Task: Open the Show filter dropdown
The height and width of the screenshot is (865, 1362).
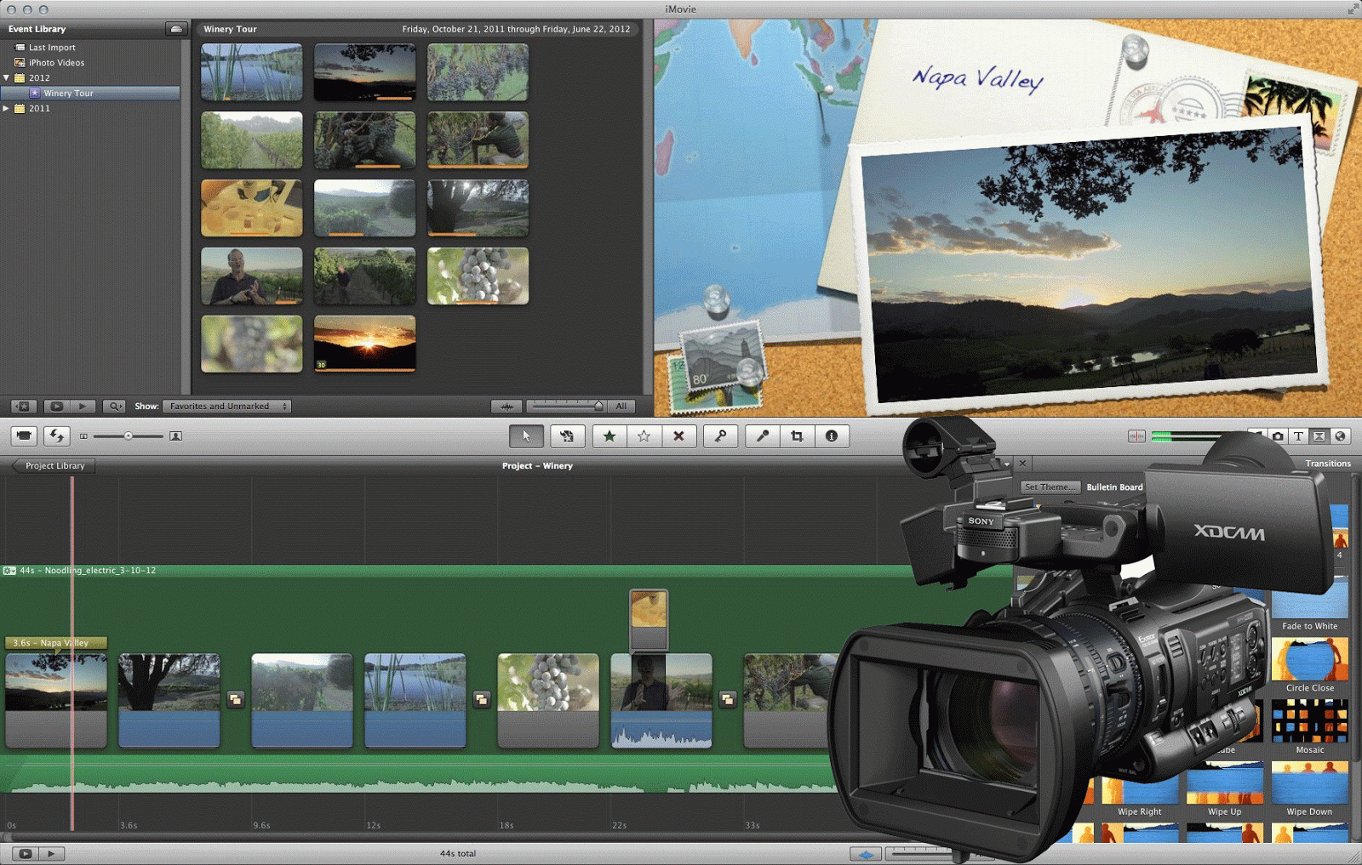Action: tap(226, 406)
